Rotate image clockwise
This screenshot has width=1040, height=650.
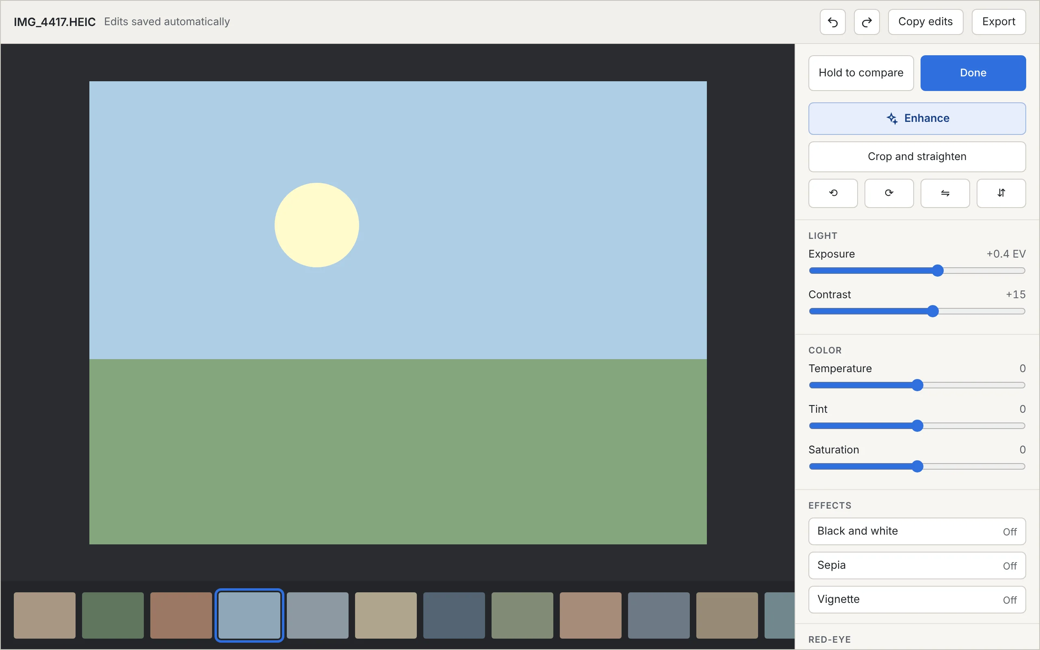(x=889, y=193)
